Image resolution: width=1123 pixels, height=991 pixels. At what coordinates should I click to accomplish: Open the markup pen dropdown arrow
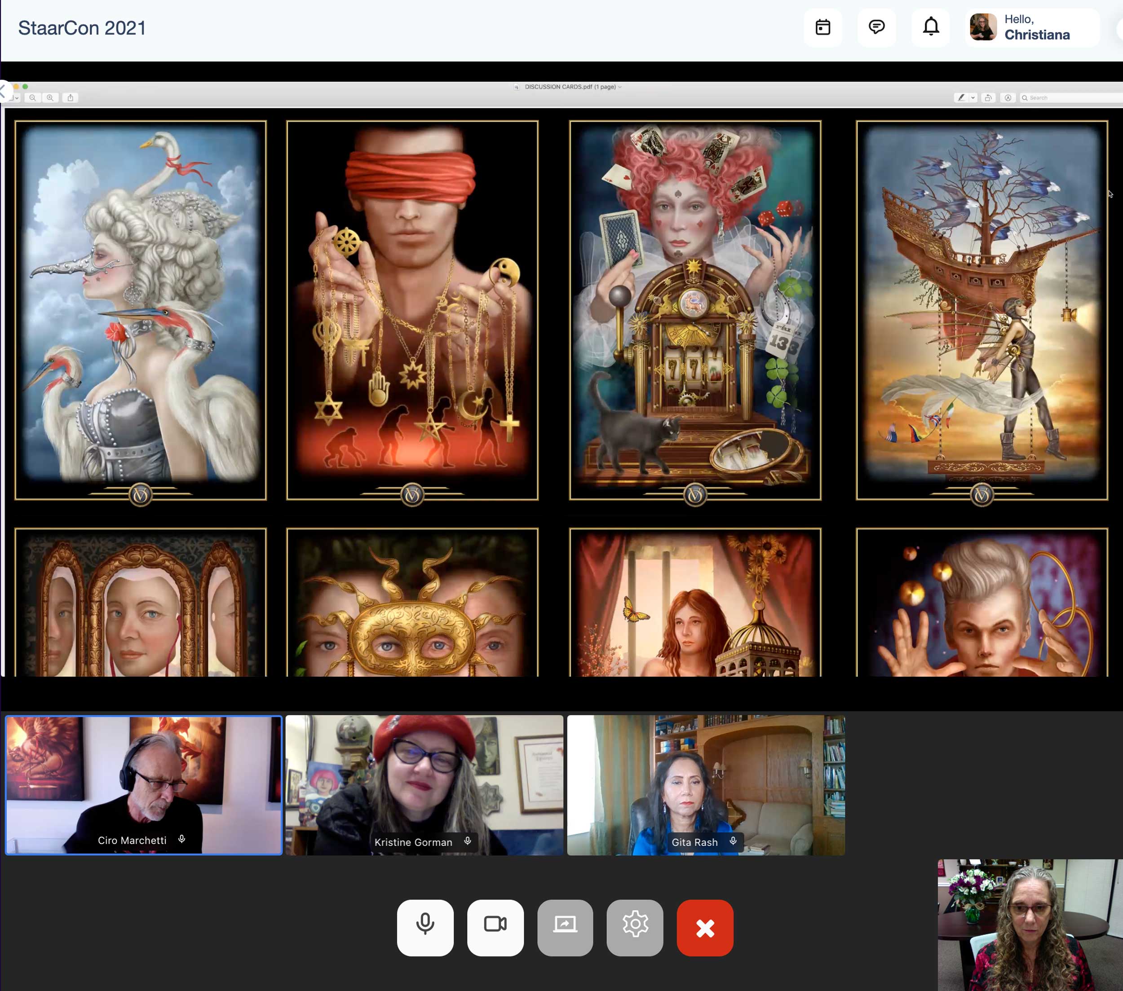point(973,98)
